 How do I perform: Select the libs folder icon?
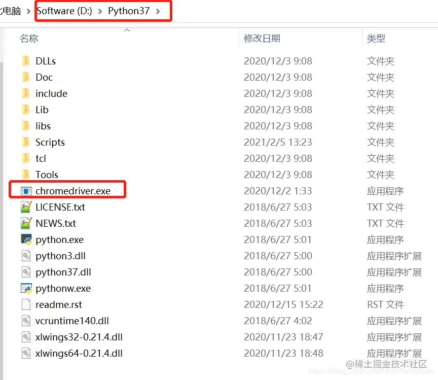point(26,125)
